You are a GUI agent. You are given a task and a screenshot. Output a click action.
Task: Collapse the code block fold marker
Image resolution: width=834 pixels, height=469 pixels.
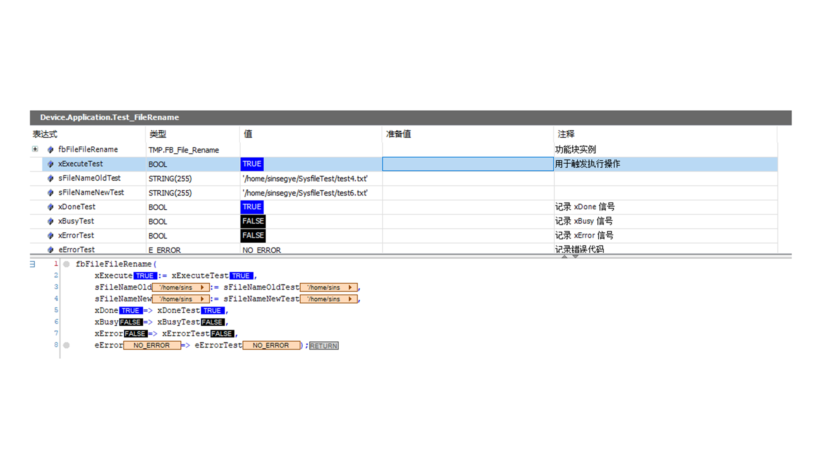tap(32, 264)
